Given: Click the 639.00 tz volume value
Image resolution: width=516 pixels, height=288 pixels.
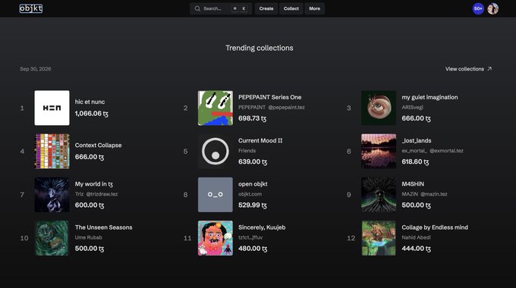Looking at the screenshot, I should [253, 161].
